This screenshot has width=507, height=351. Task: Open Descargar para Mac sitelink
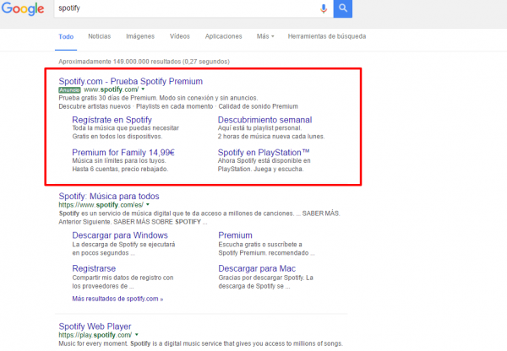click(257, 268)
